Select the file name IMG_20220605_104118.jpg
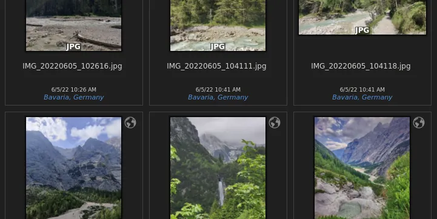437x219 pixels. click(x=361, y=66)
